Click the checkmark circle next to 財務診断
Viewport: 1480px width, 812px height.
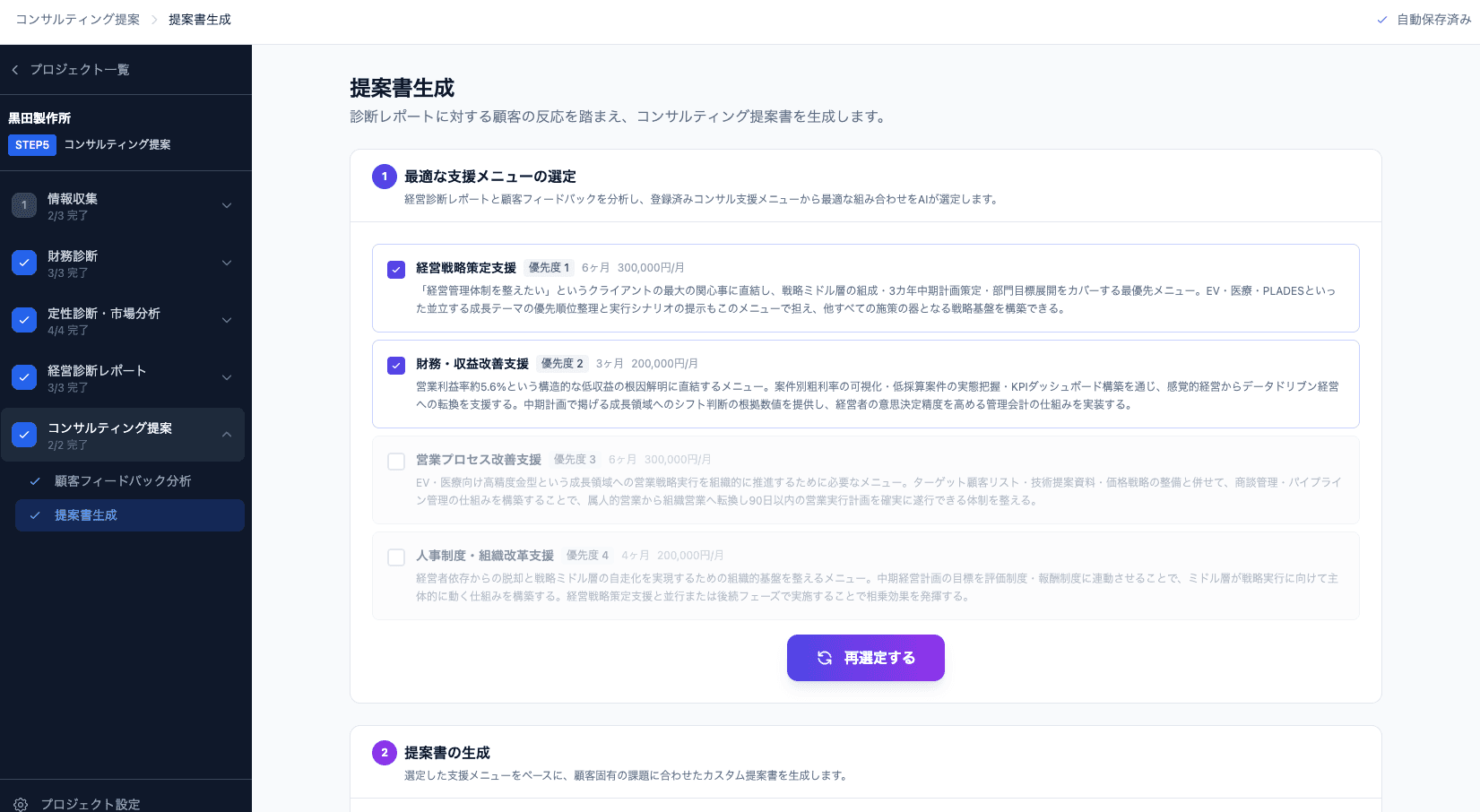[23, 263]
